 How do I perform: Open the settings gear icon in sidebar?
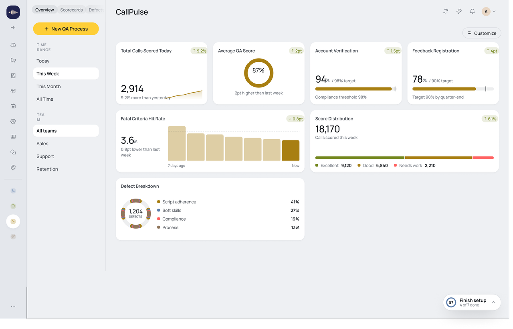pos(13,167)
